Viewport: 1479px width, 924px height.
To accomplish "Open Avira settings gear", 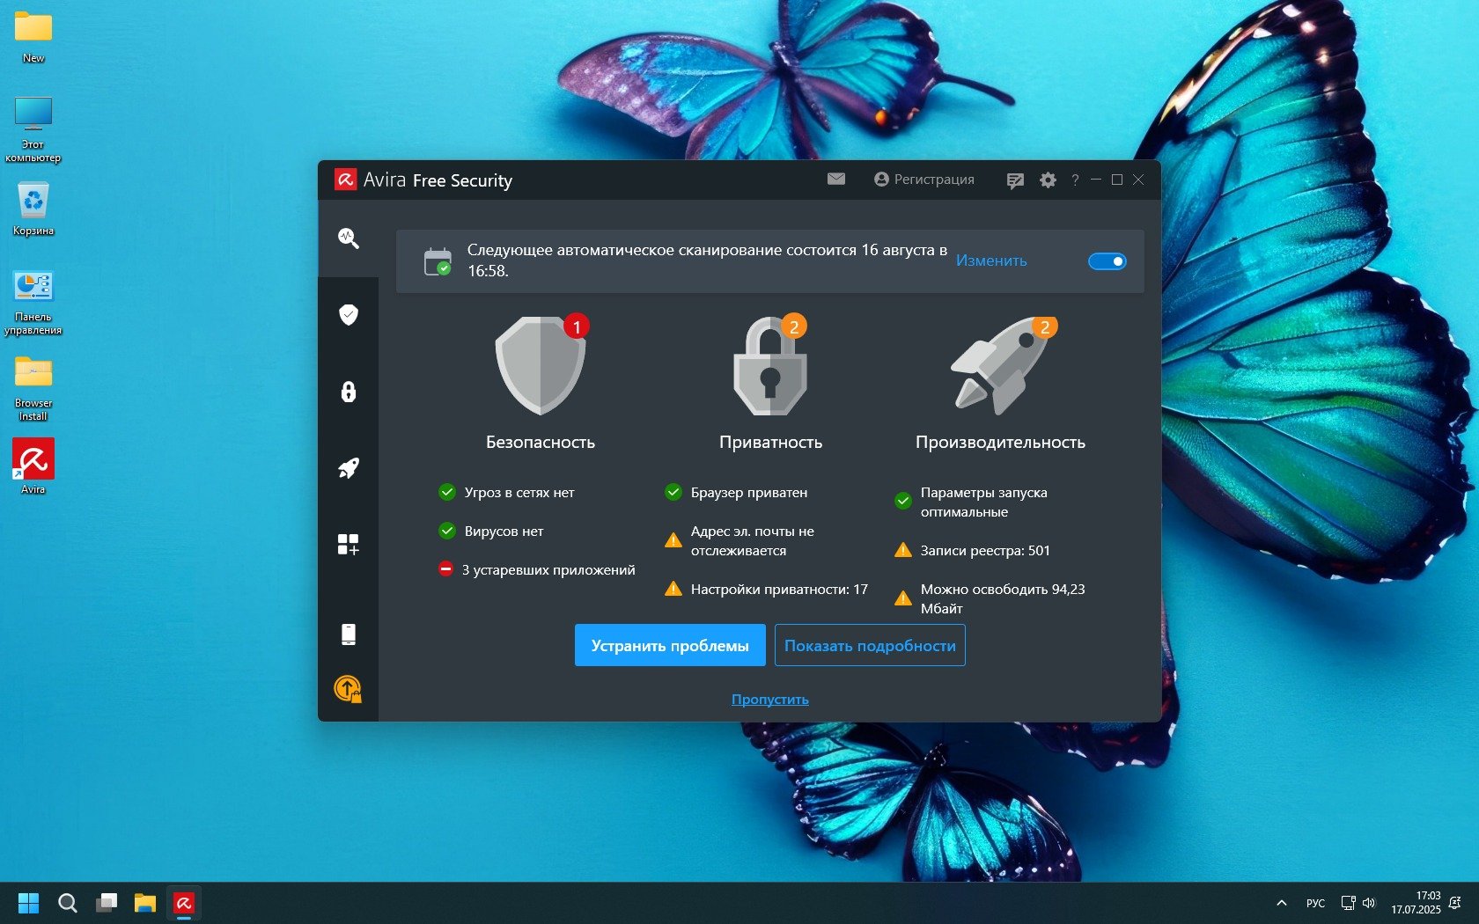I will [1048, 180].
